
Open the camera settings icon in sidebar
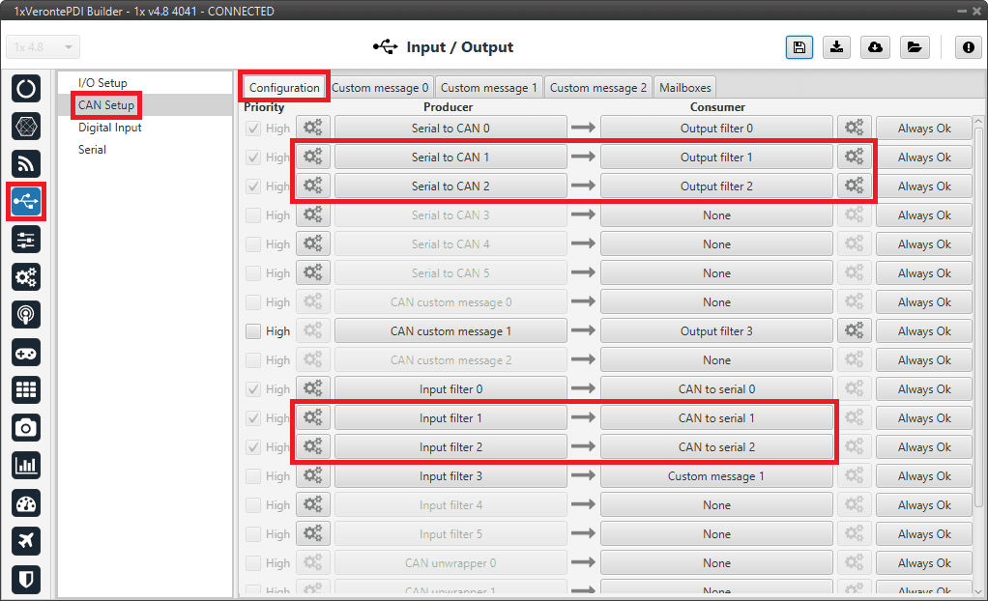click(x=26, y=427)
